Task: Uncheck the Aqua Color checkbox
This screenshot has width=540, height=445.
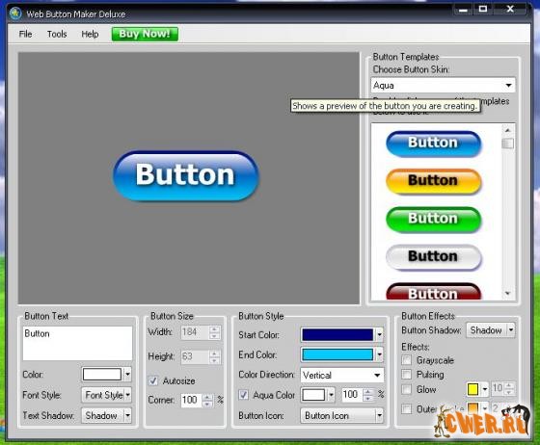Action: (x=243, y=395)
